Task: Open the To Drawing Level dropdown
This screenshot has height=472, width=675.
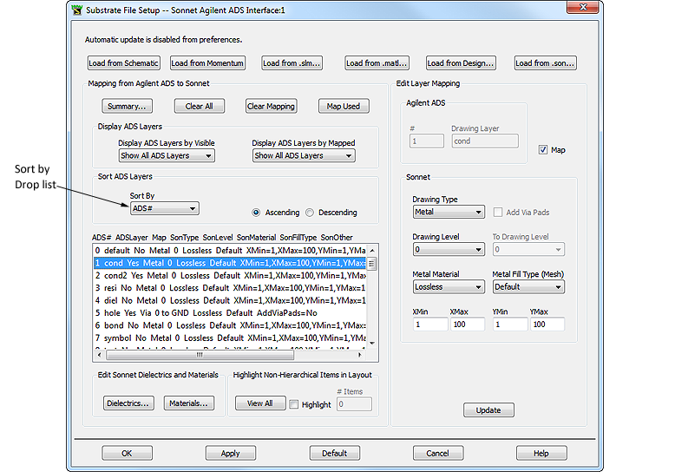Action: [x=528, y=249]
